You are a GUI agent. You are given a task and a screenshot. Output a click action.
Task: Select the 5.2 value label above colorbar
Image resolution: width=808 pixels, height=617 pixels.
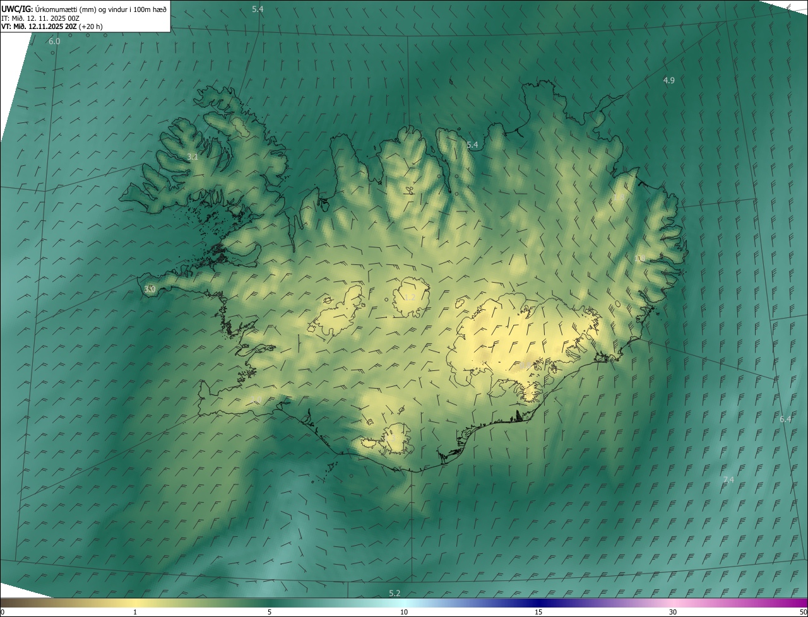tap(395, 593)
